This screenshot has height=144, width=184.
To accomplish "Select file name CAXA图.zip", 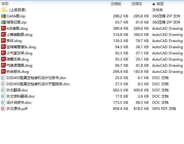I will (x=16, y=16).
